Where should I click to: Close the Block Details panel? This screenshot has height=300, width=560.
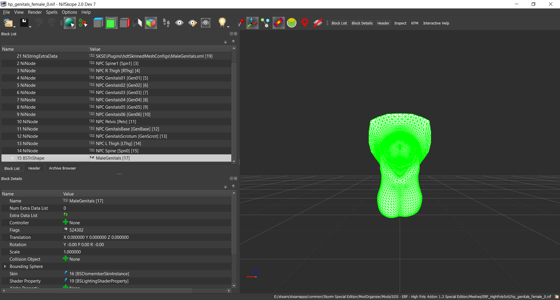click(236, 179)
